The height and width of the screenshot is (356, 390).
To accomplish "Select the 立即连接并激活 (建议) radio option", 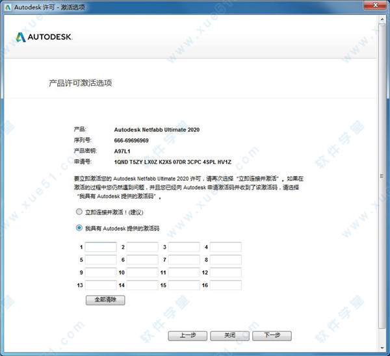I will [x=79, y=212].
